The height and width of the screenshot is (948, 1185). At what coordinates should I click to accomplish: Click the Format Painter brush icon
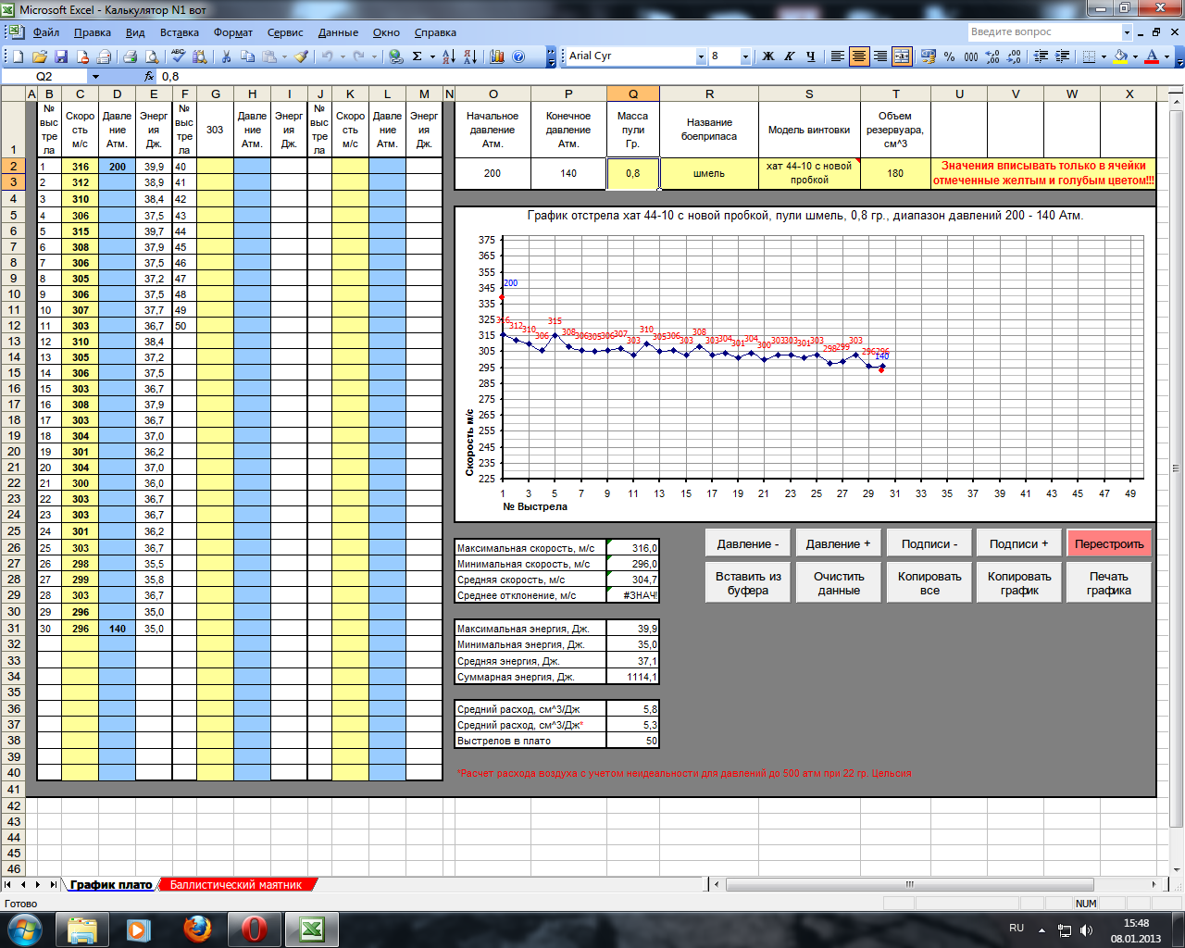(x=301, y=56)
